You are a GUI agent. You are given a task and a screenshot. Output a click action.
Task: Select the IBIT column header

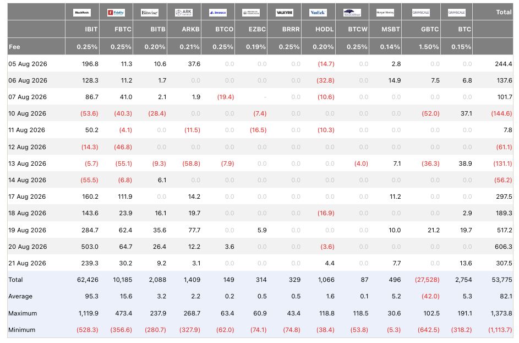tap(91, 29)
